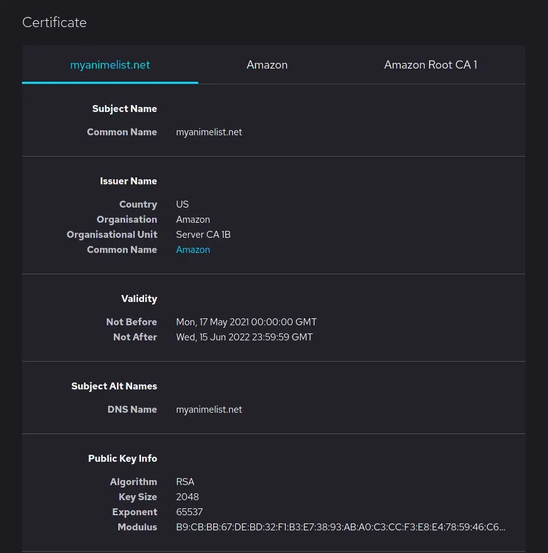Screen dimensions: 548x553
Task: Select the Not Before date Mon, 17 May 2021
Action: (246, 322)
